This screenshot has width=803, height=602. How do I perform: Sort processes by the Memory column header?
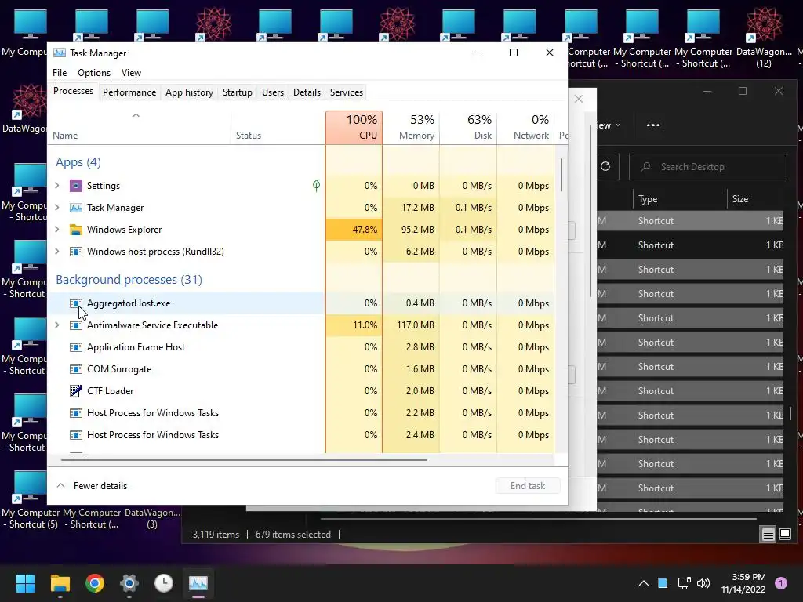(411, 128)
